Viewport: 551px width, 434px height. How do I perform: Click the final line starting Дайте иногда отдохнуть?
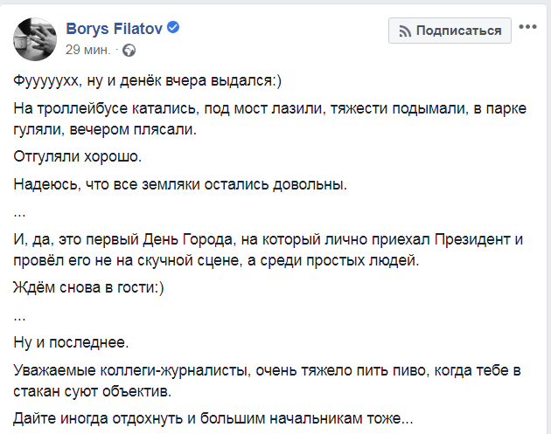coord(219,417)
